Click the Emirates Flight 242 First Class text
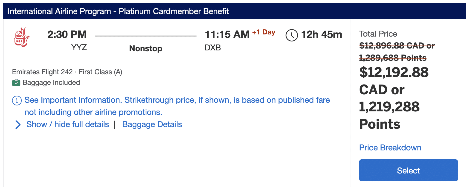 [67, 72]
